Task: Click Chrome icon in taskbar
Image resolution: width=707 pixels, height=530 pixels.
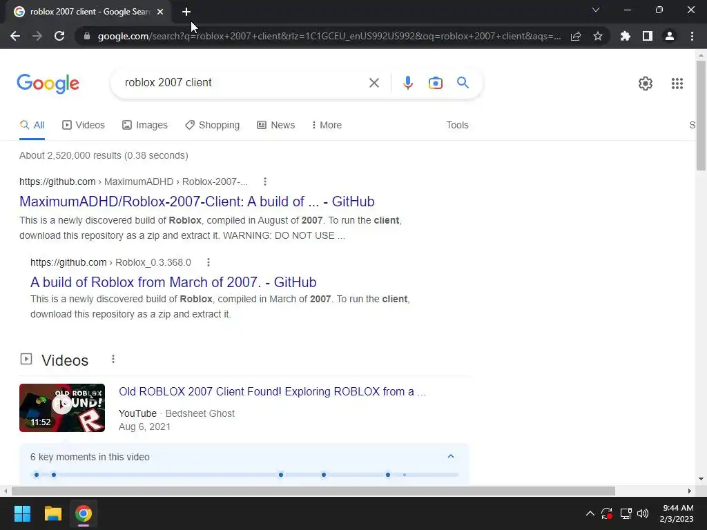Action: (84, 513)
